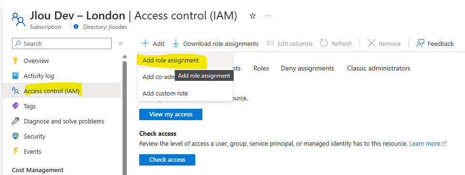Switch to the Classic administrators tab

click(x=379, y=68)
